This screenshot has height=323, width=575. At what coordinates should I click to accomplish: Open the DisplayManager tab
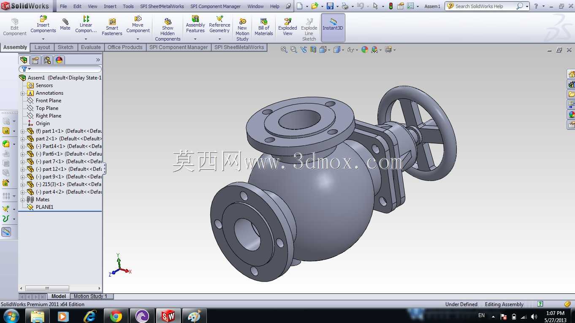[59, 60]
